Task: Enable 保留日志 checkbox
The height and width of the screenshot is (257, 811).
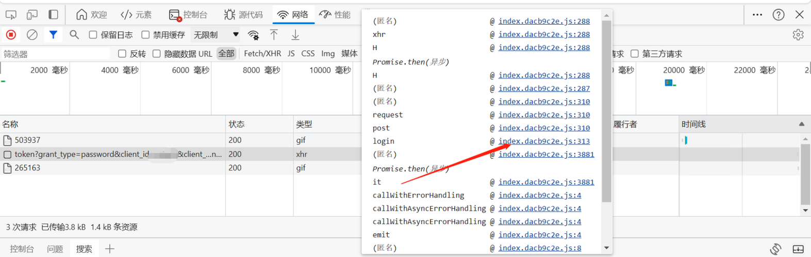Action: click(x=93, y=35)
